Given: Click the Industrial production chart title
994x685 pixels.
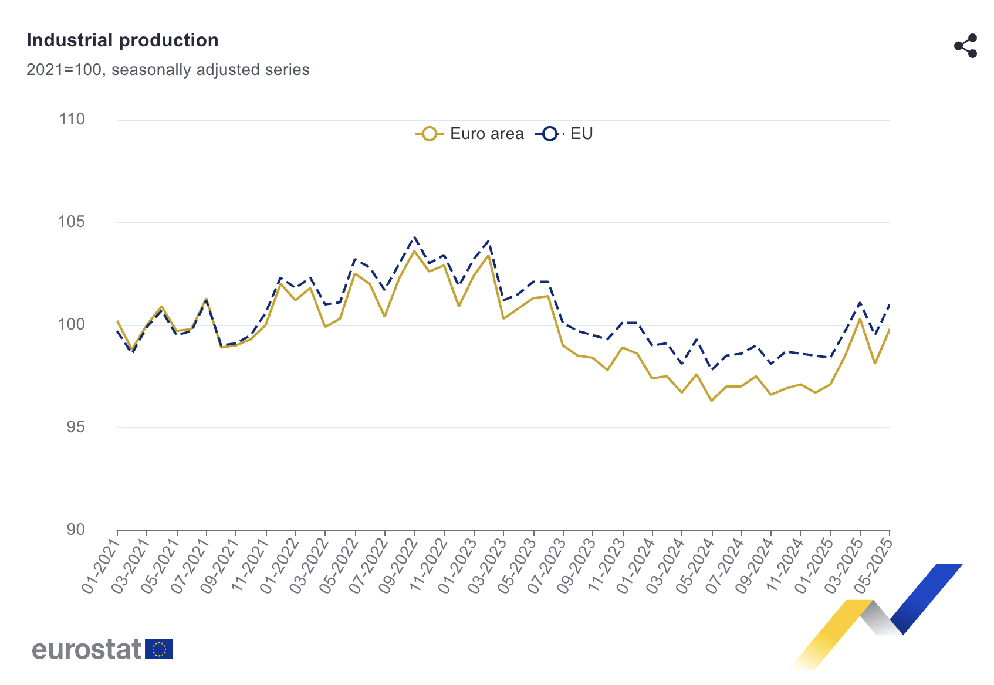Looking at the screenshot, I should (x=122, y=40).
